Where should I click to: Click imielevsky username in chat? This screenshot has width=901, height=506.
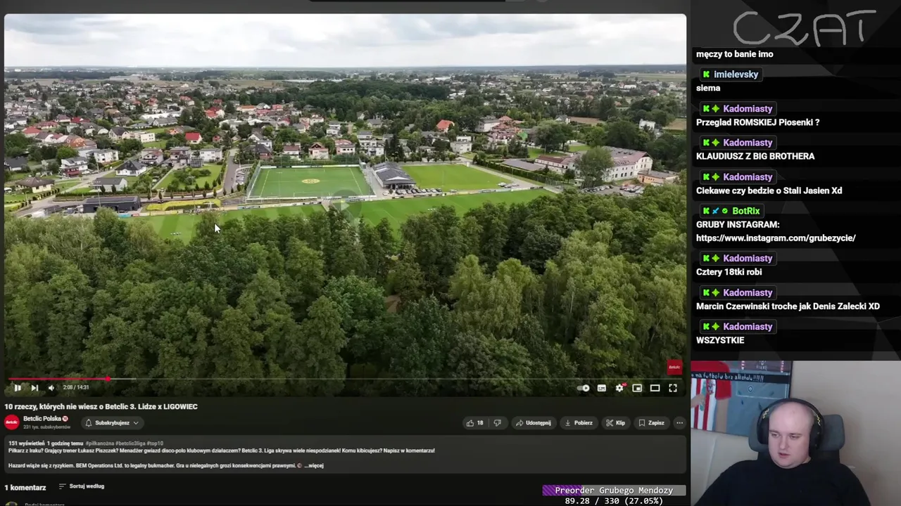(x=736, y=74)
